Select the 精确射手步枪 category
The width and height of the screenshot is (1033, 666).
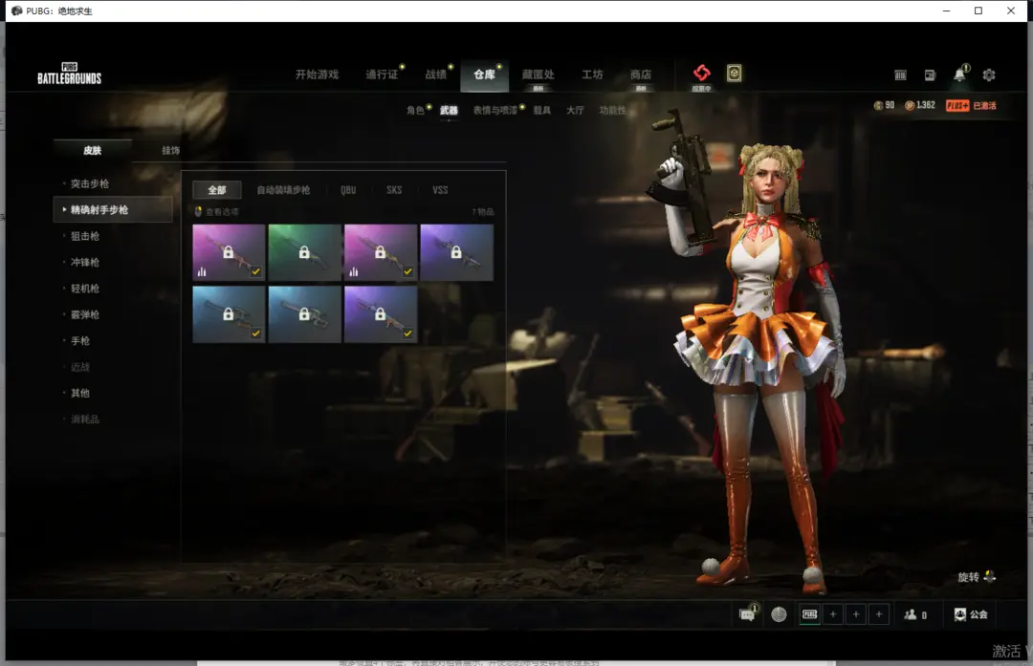click(x=113, y=209)
